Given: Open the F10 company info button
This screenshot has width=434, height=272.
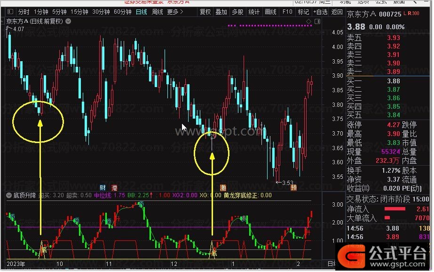Looking at the screenshot, I should click(x=287, y=12).
